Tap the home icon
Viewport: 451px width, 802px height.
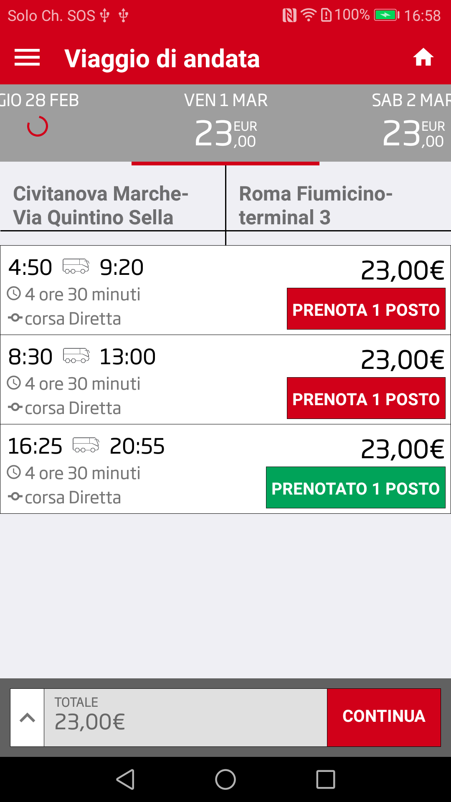tap(423, 58)
